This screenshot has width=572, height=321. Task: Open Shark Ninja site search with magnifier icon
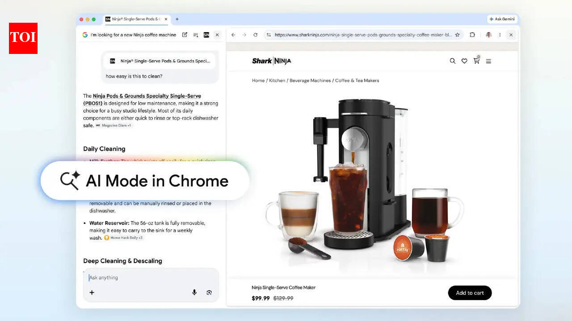tap(452, 61)
